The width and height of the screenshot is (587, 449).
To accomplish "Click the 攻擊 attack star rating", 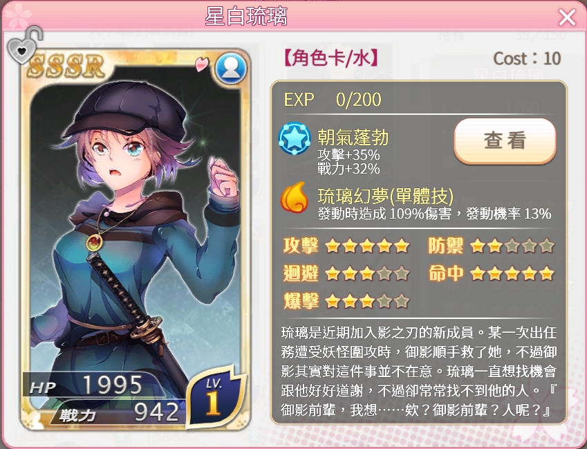I will pyautogui.click(x=367, y=246).
